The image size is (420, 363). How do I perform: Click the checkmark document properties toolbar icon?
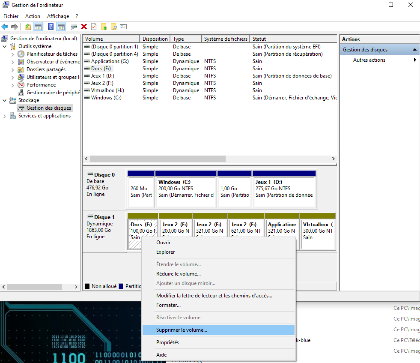click(x=94, y=27)
